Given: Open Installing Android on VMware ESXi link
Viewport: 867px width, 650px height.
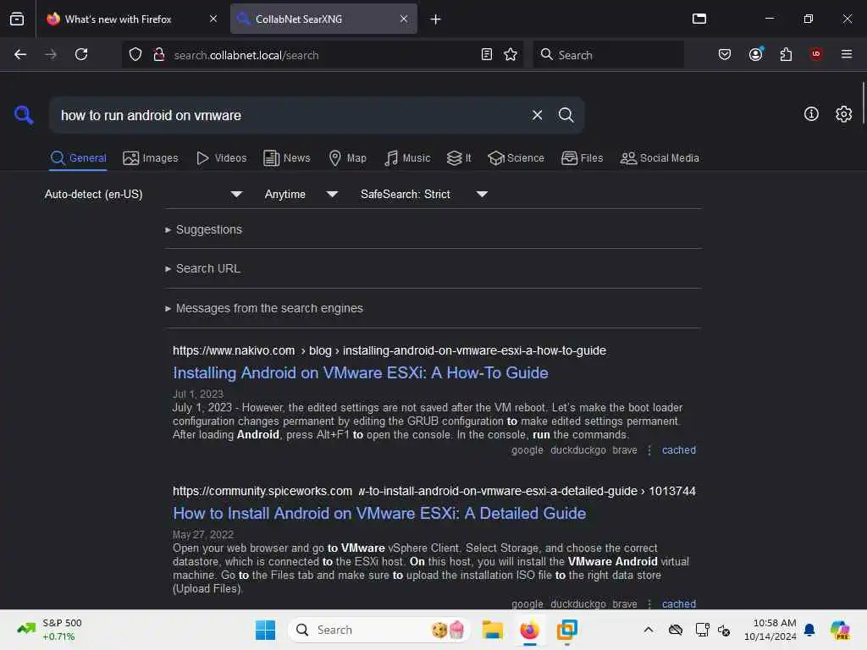Looking at the screenshot, I should (x=361, y=373).
